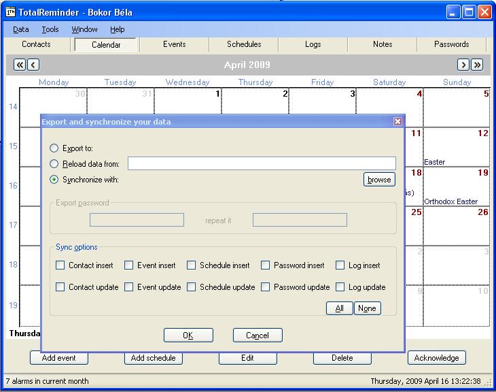Image resolution: width=496 pixels, height=392 pixels.
Task: Check the Log insert option
Action: (x=340, y=265)
